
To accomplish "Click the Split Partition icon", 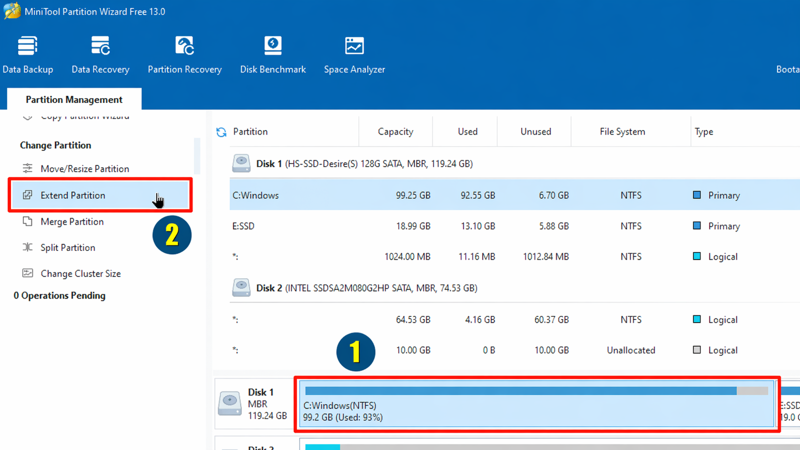I will click(27, 247).
